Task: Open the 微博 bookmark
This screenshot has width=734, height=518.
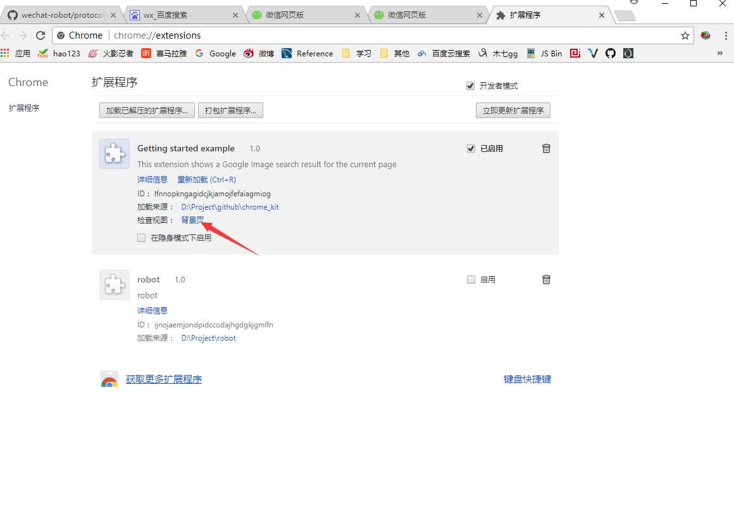Action: coord(259,53)
